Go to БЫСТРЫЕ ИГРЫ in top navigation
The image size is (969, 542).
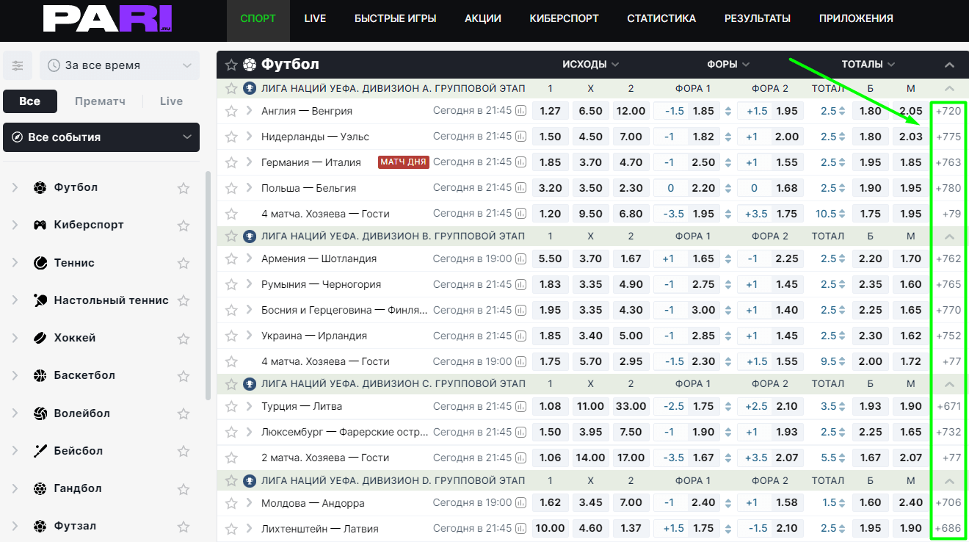pos(396,18)
